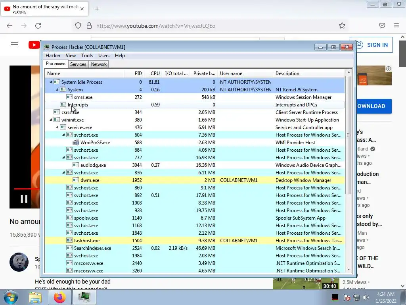Collapse the System Idle Process tree node
Screen dimensions: 406x305
pyautogui.click(x=51, y=82)
